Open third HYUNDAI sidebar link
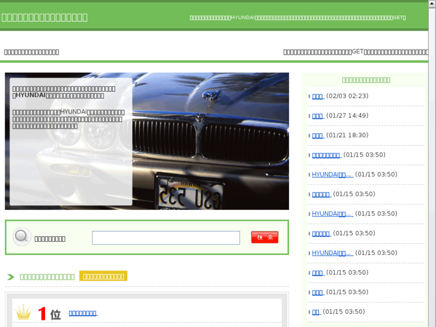436x327 pixels. 333,253
